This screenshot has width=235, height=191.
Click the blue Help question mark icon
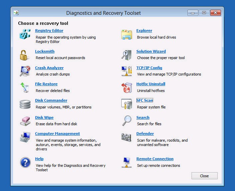click(25, 162)
